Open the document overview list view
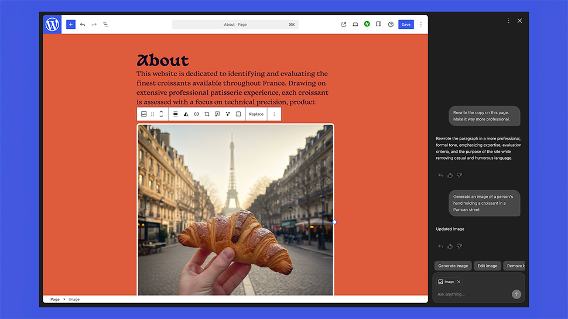The height and width of the screenshot is (319, 568). [x=106, y=25]
